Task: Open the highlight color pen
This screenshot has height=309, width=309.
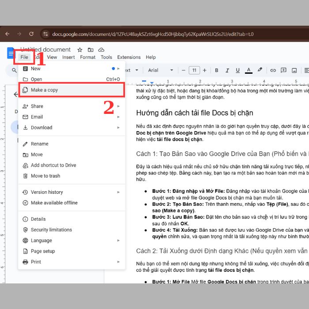Action: (x=260, y=70)
